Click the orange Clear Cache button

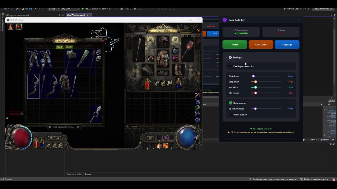(261, 45)
